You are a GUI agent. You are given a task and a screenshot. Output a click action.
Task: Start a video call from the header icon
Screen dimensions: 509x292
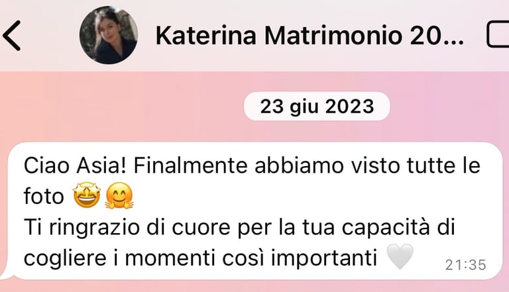pos(498,34)
